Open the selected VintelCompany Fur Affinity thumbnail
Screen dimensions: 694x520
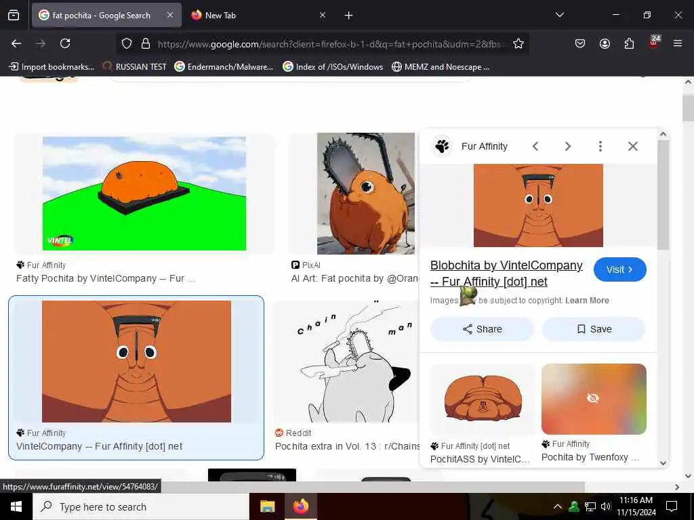click(136, 362)
